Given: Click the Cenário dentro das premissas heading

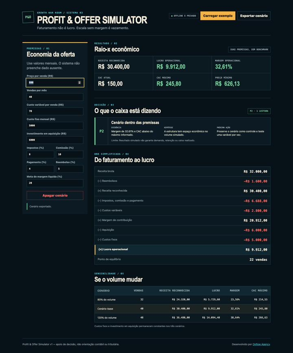Looking at the screenshot, I should tap(135, 123).
